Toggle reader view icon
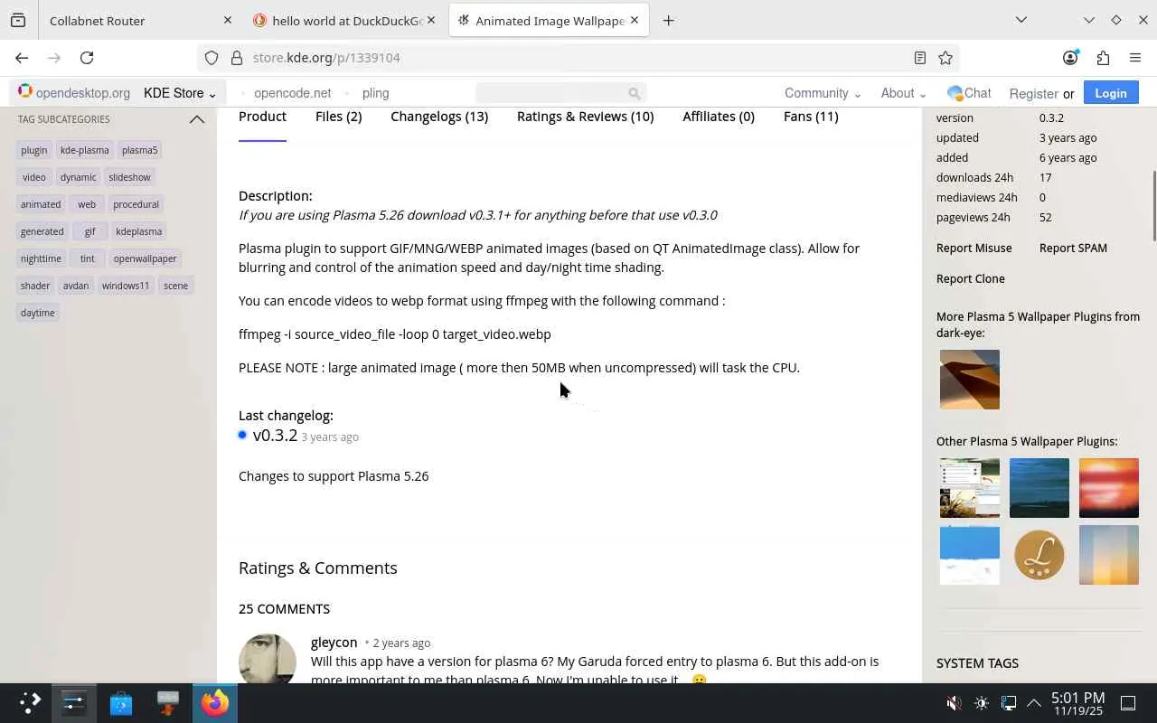1157x723 pixels. [x=920, y=58]
